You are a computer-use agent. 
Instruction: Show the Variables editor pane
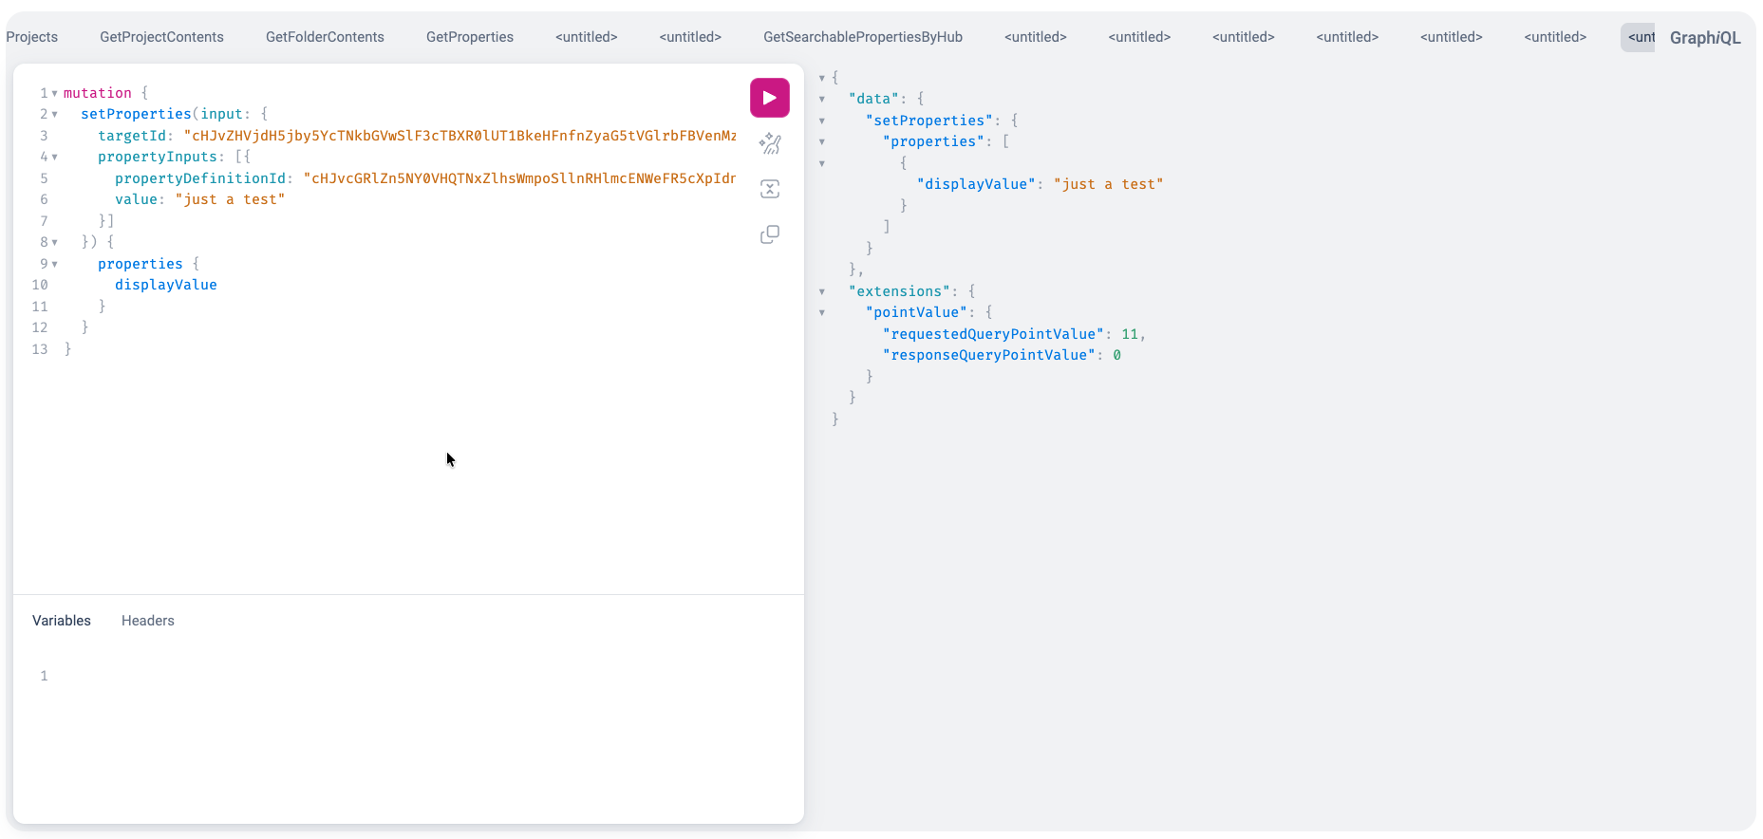(x=62, y=621)
